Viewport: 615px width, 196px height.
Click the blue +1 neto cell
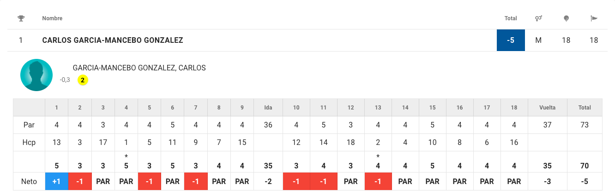click(57, 181)
